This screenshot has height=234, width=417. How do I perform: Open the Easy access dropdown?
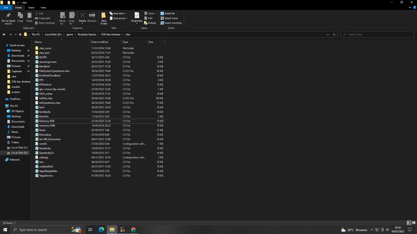click(x=118, y=18)
